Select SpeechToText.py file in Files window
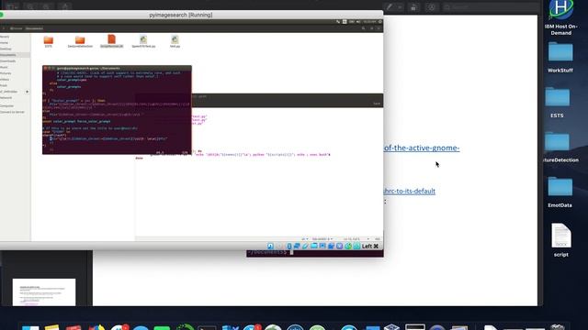Image resolution: width=588 pixels, height=330 pixels. pos(143,41)
